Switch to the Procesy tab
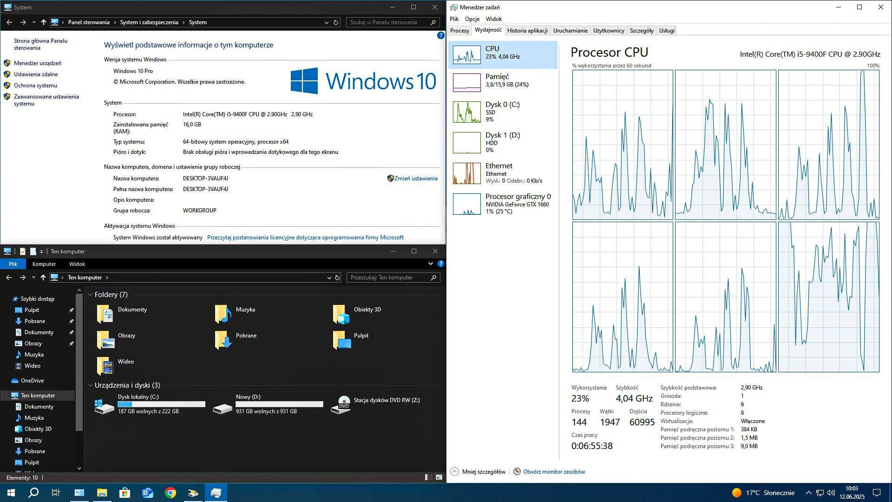 (459, 31)
